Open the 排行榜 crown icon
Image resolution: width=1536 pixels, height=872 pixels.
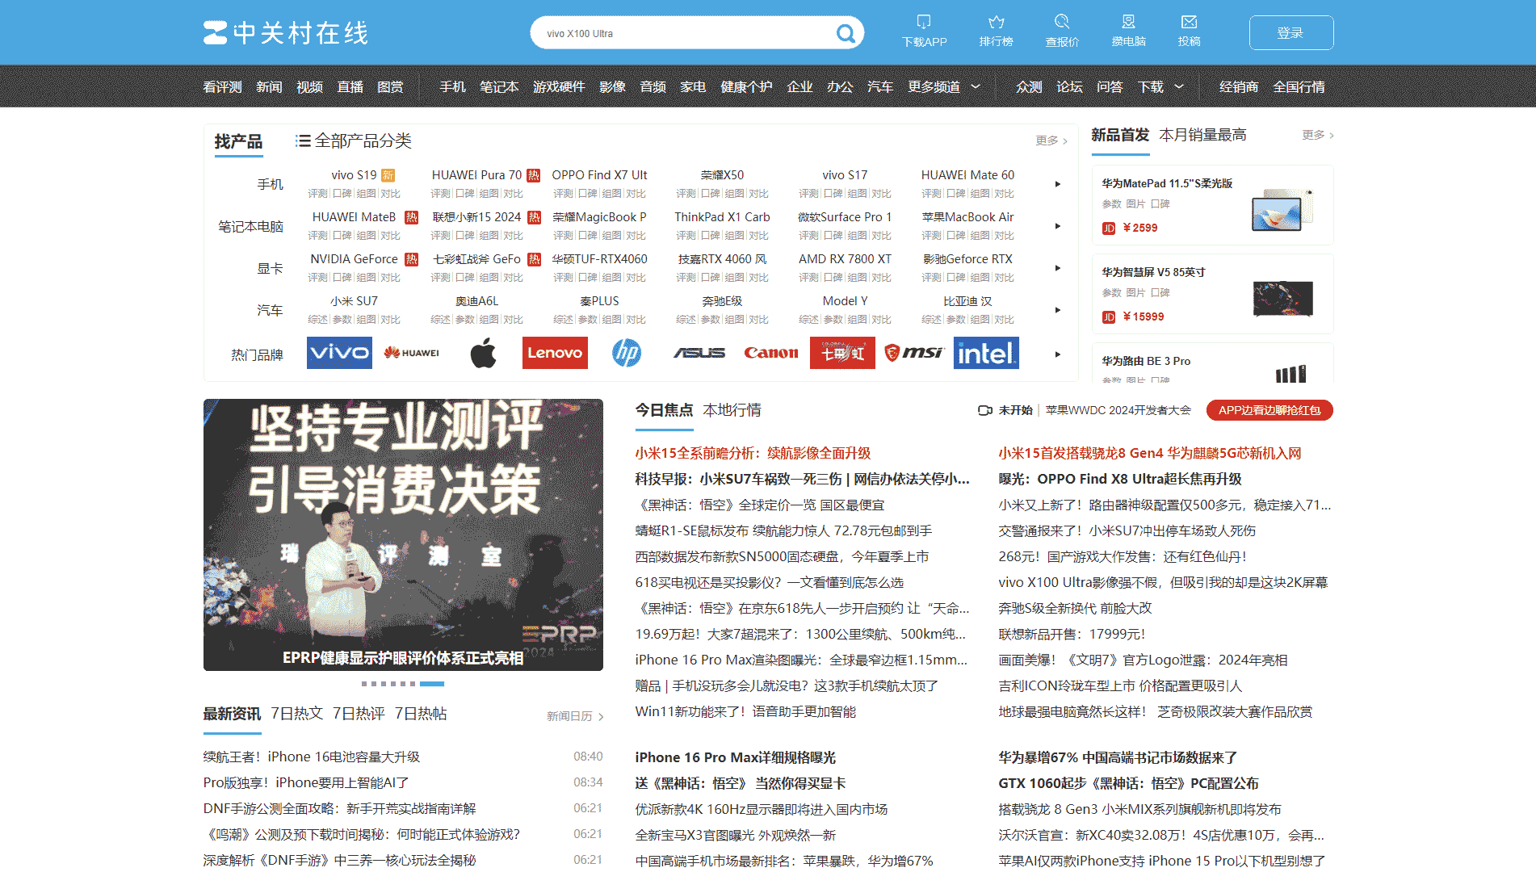click(x=996, y=22)
